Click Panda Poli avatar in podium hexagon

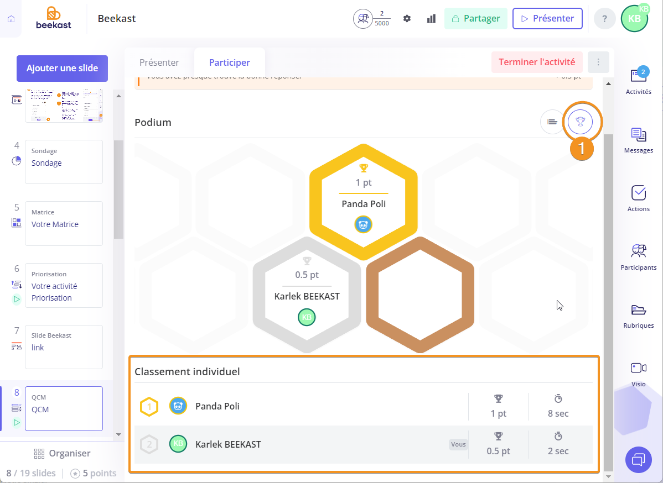point(363,224)
